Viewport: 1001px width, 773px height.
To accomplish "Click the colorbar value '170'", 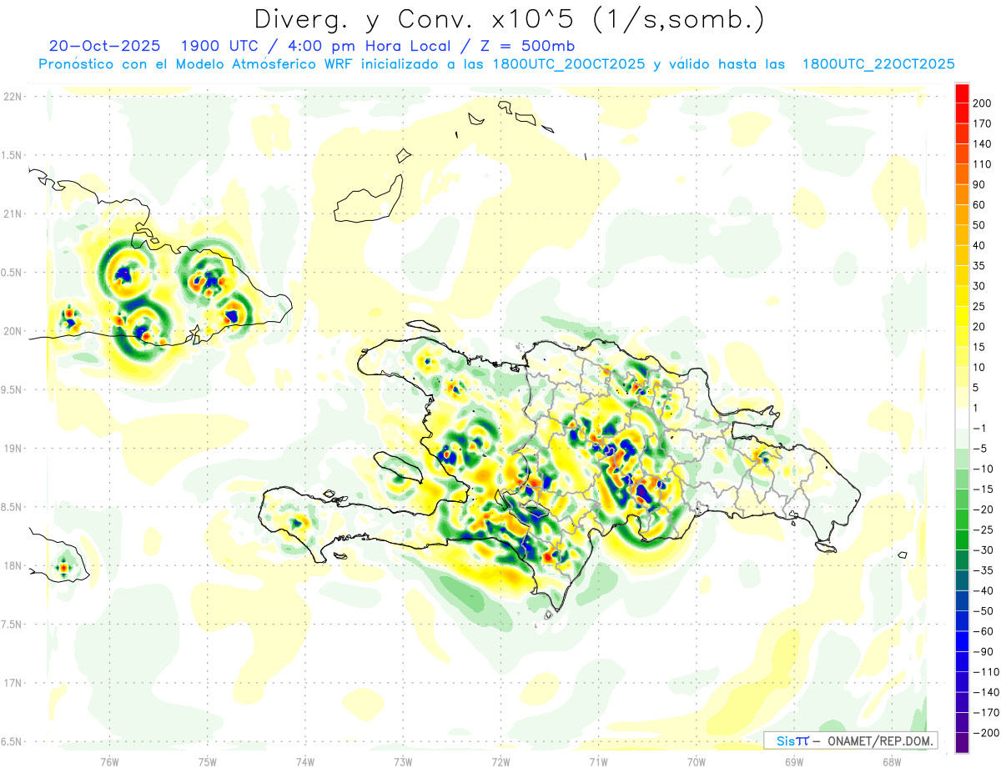I will [x=983, y=123].
